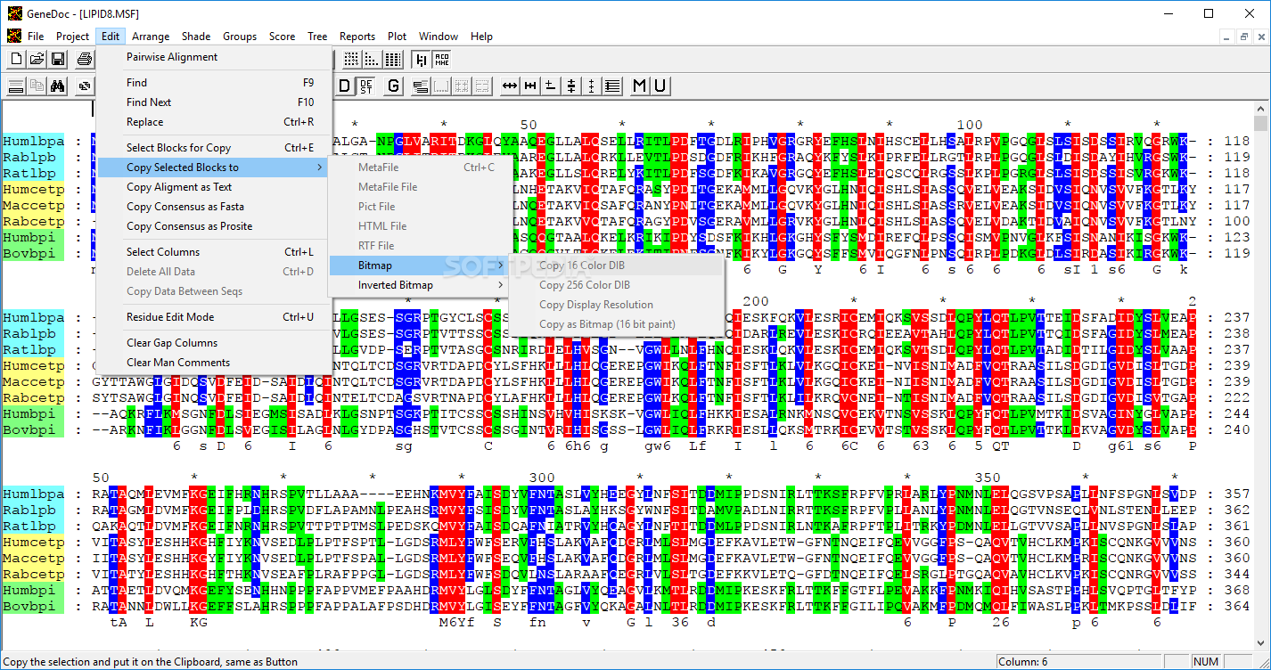Expand the Inverted Bitmap submenu entry
The image size is (1271, 670).
tap(419, 285)
